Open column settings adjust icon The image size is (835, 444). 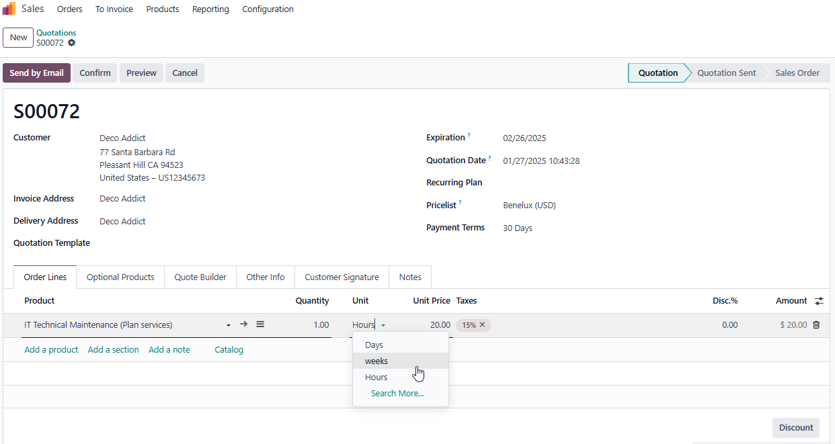(819, 301)
